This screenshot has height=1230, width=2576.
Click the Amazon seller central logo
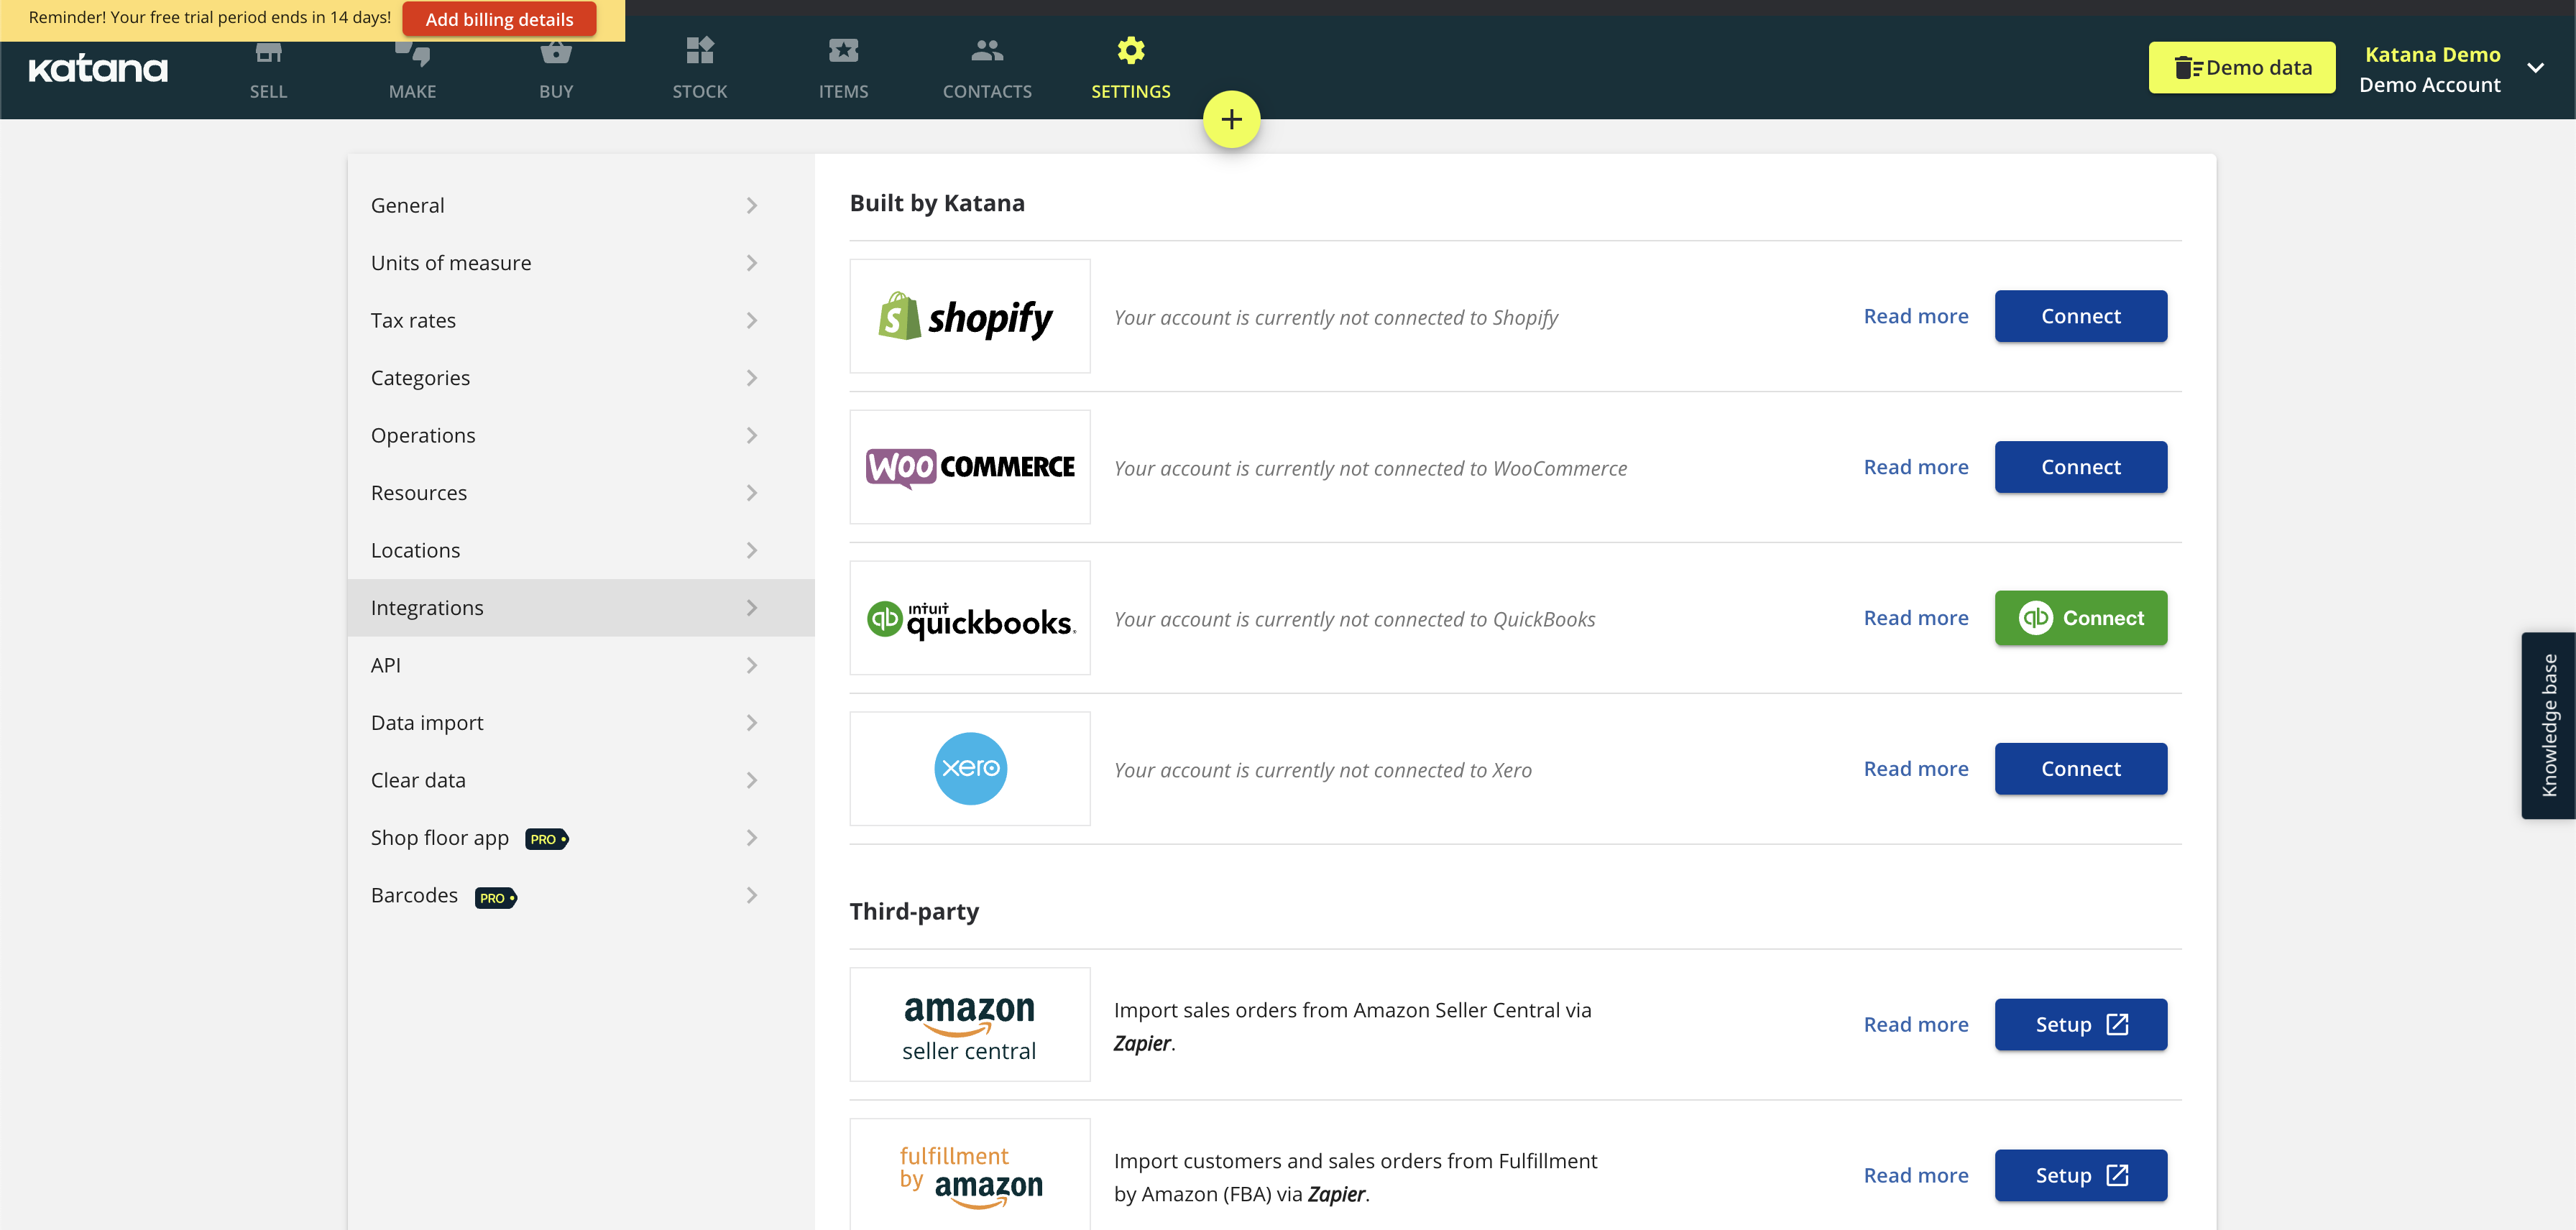pyautogui.click(x=970, y=1025)
